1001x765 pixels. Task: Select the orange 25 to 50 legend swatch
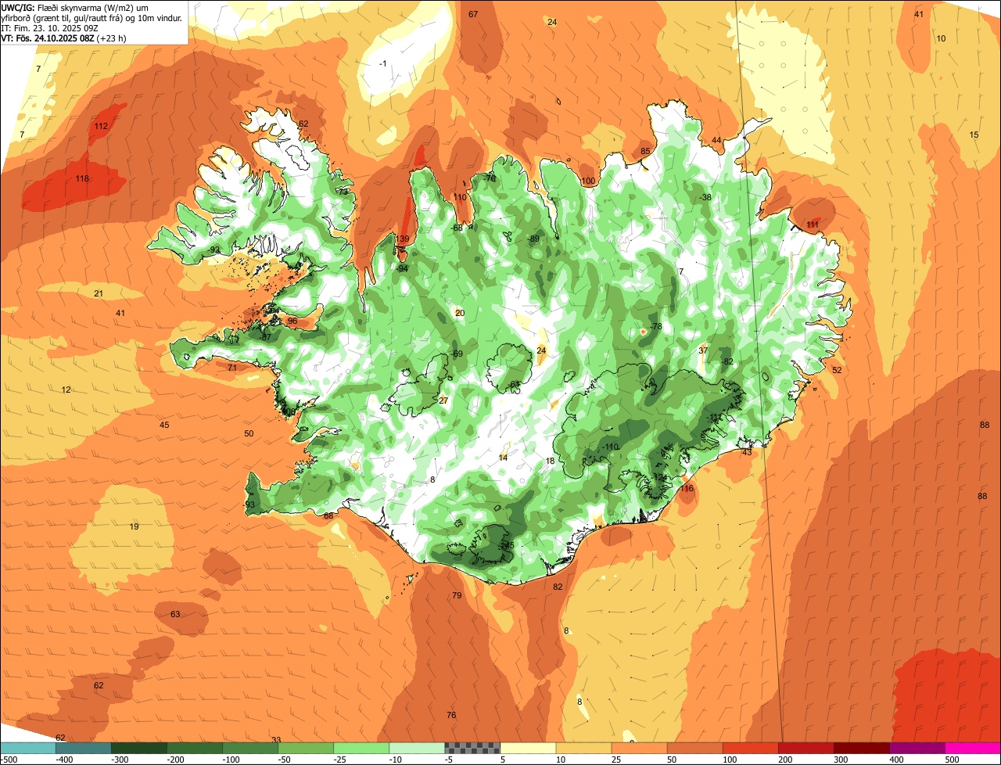click(640, 749)
